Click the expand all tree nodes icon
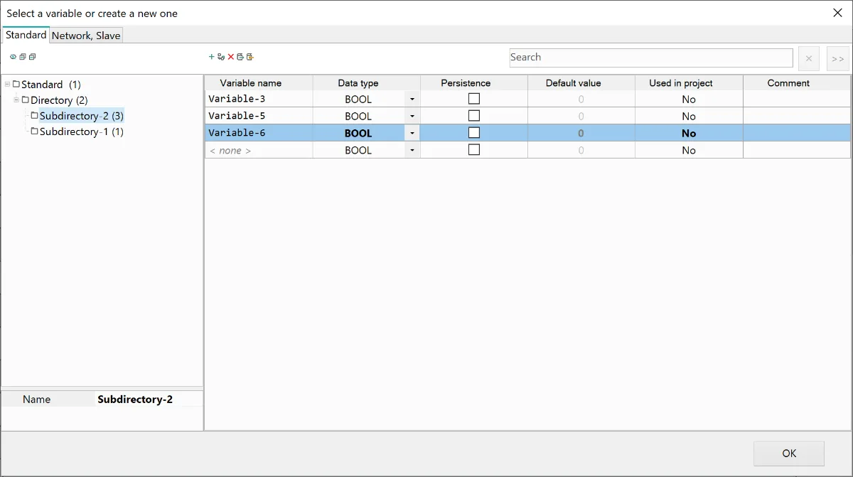This screenshot has width=853, height=477. pos(23,57)
